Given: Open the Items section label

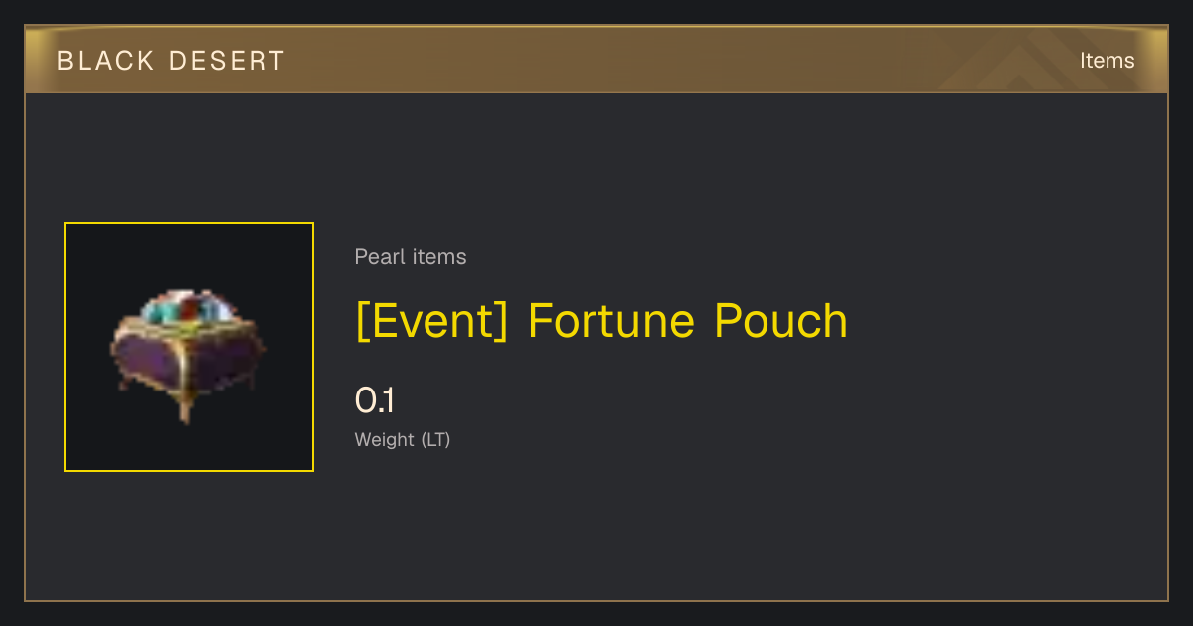Looking at the screenshot, I should click(1107, 61).
